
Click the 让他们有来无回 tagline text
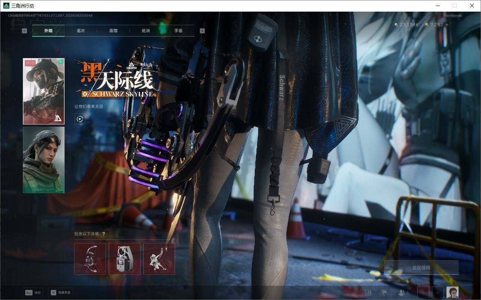89,107
